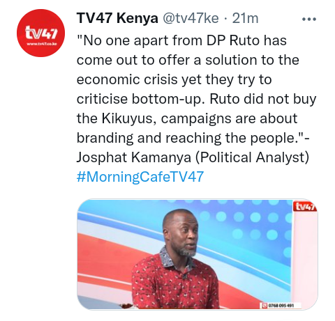Image resolution: width=335 pixels, height=321 pixels.
Task: Open the studio interview image
Action: pyautogui.click(x=198, y=254)
